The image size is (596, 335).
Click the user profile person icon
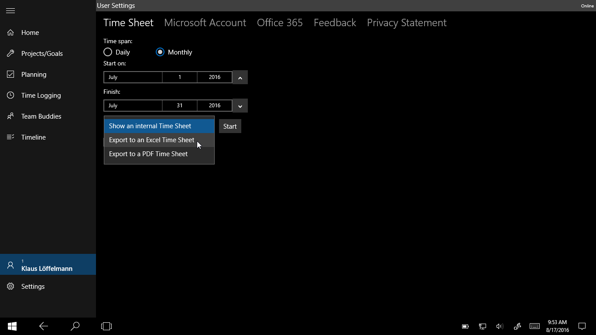click(x=10, y=265)
